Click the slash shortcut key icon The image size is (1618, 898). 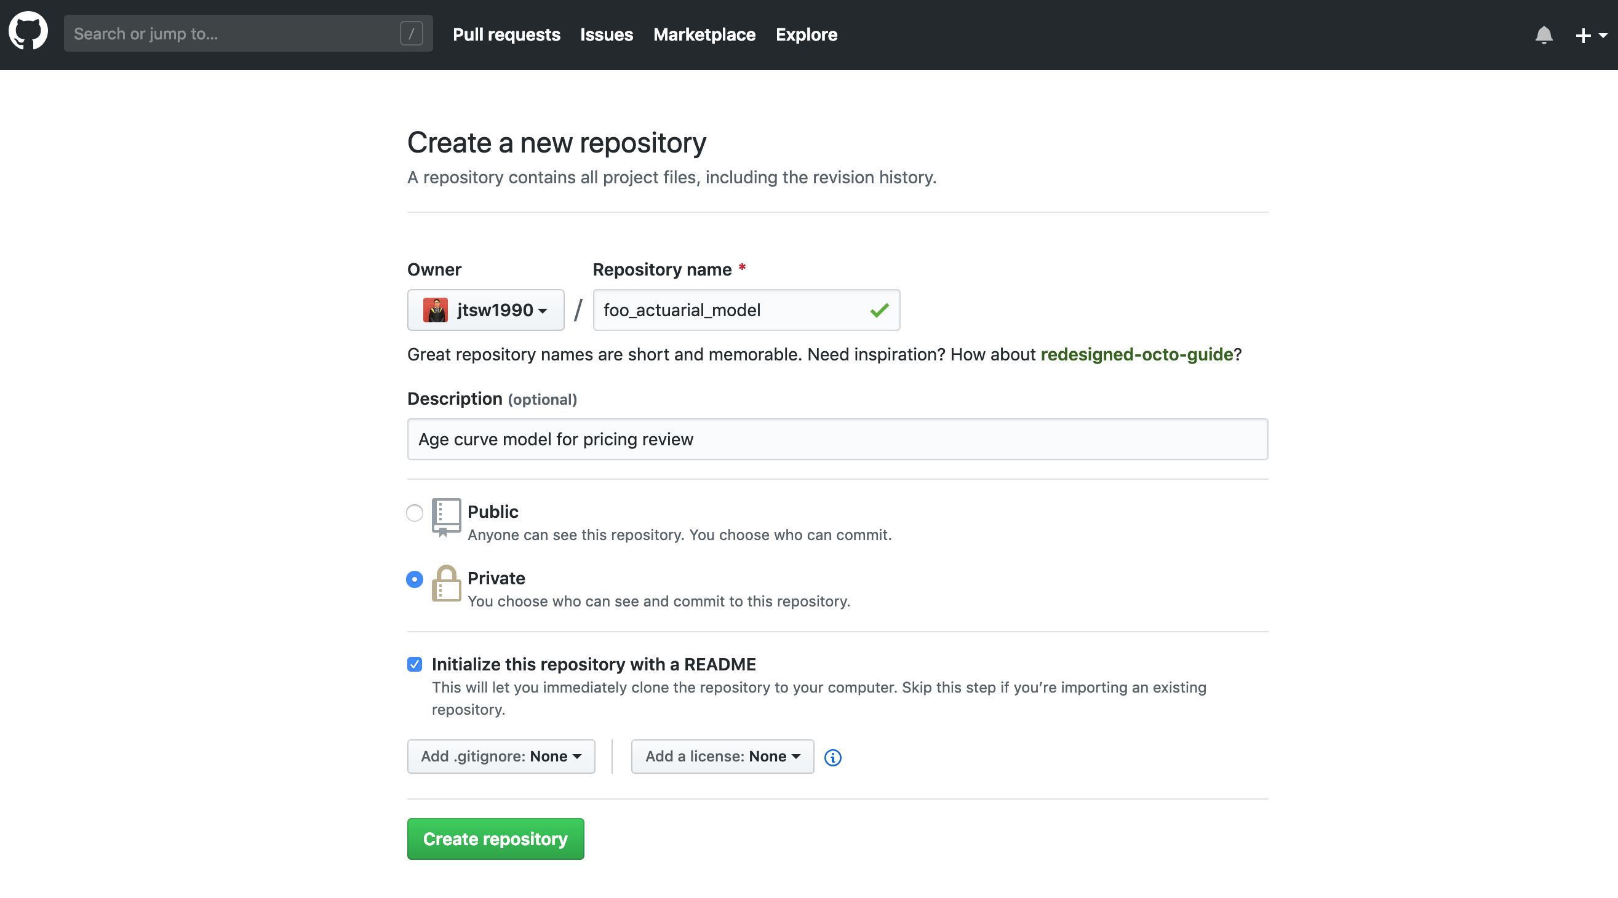pos(412,34)
